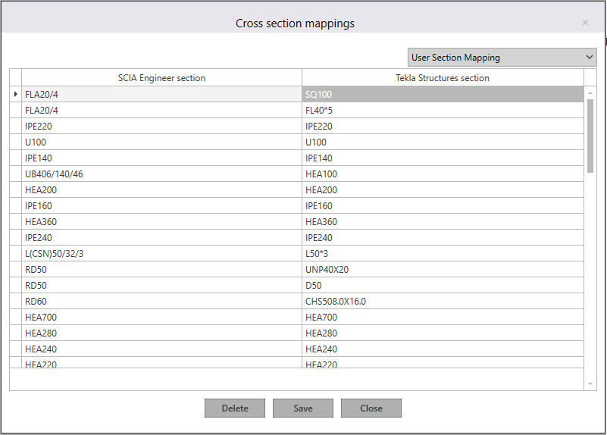Select the D50 cell
This screenshot has height=435, width=607.
click(443, 285)
